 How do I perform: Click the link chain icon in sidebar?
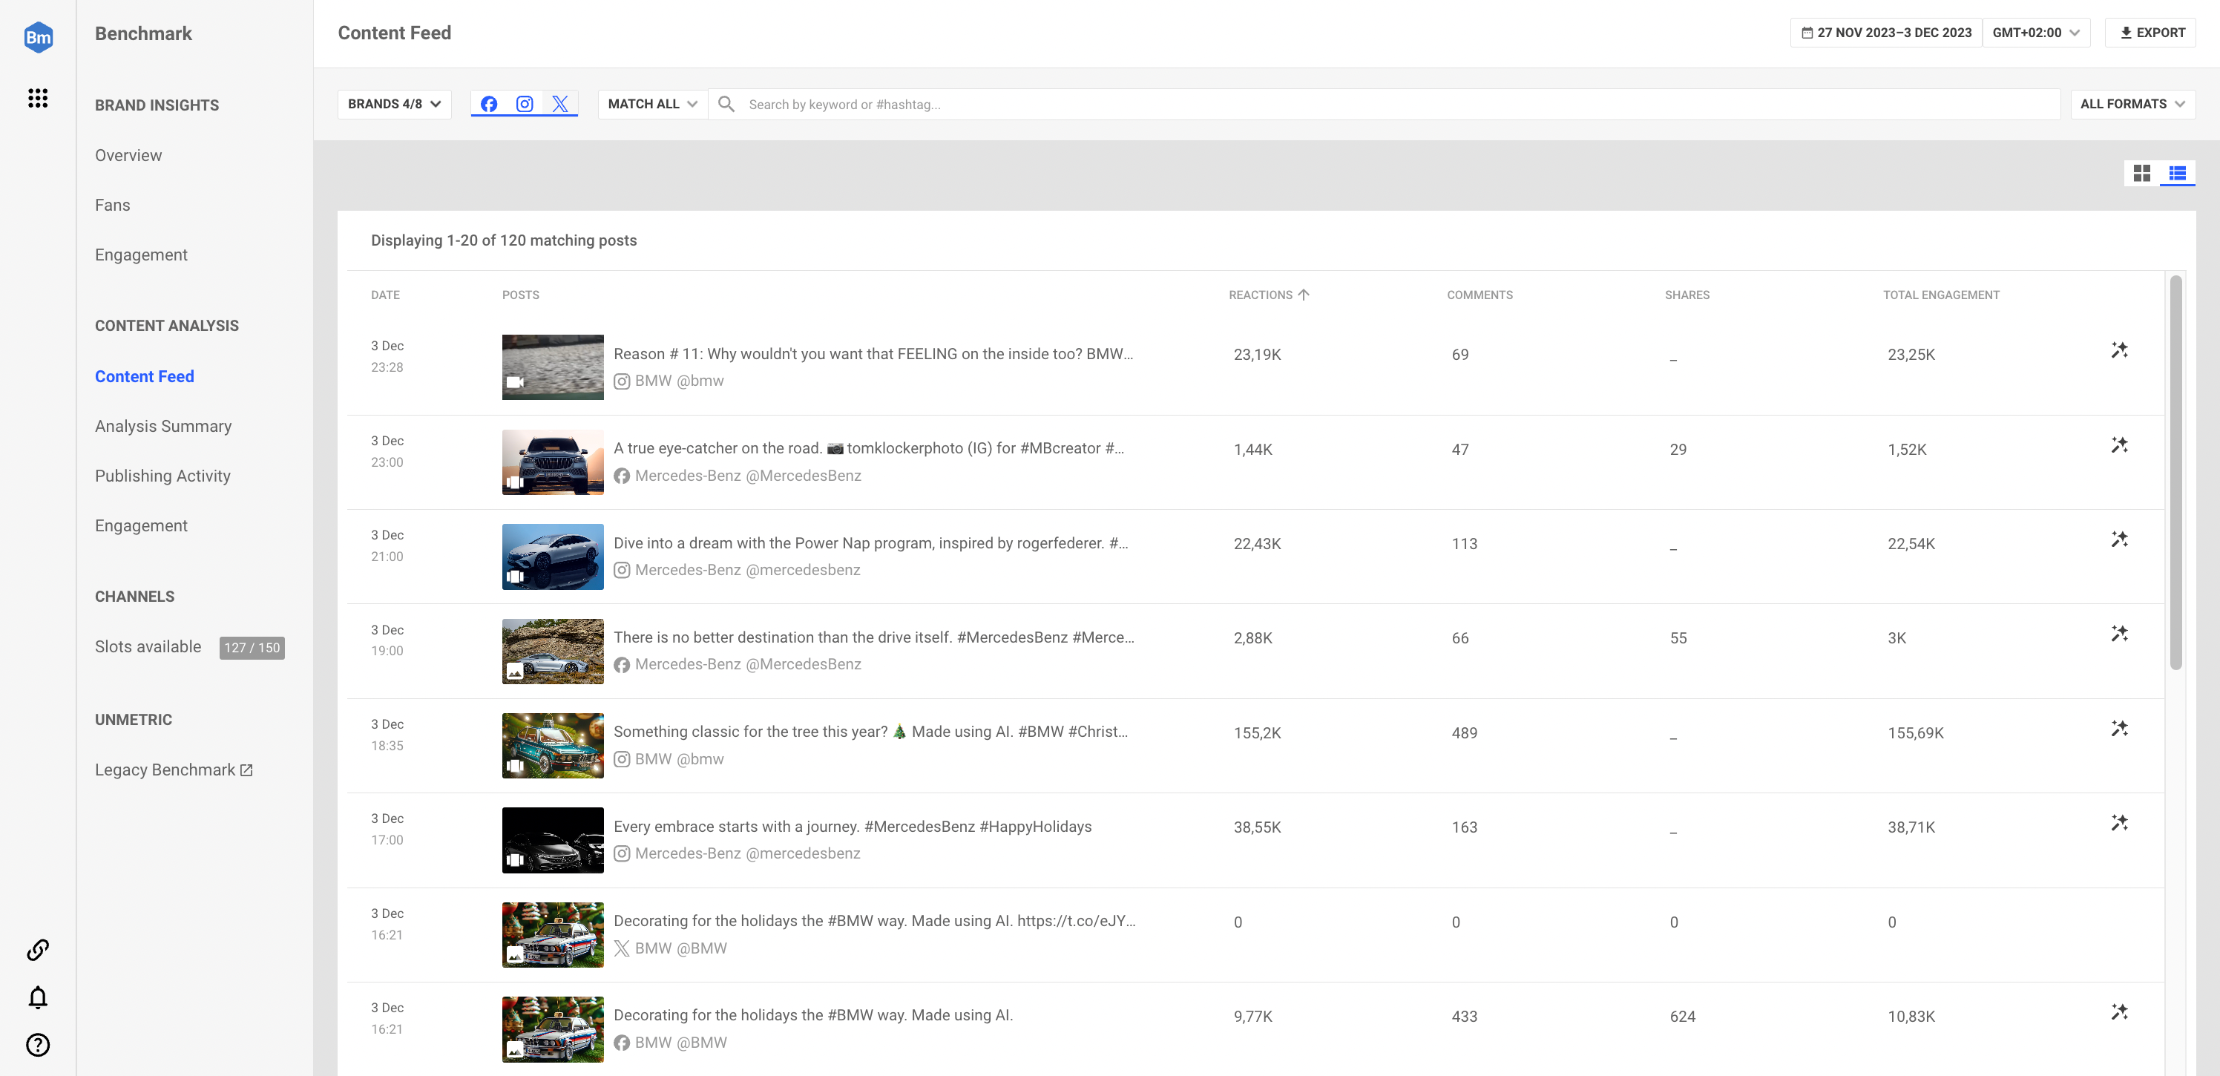point(38,950)
